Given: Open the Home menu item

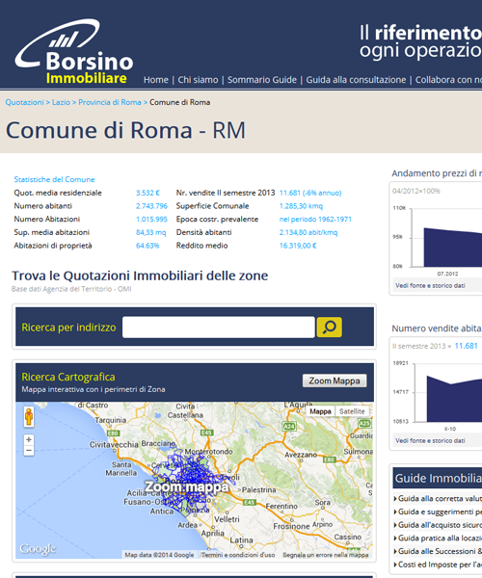Looking at the screenshot, I should coord(155,80).
